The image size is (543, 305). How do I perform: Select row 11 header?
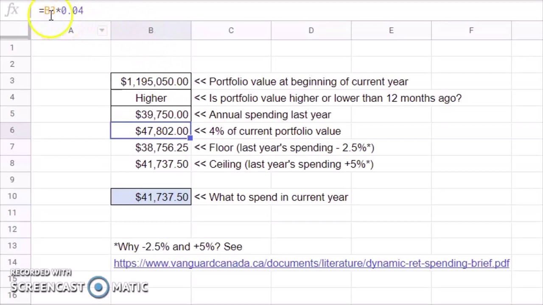[x=15, y=213]
